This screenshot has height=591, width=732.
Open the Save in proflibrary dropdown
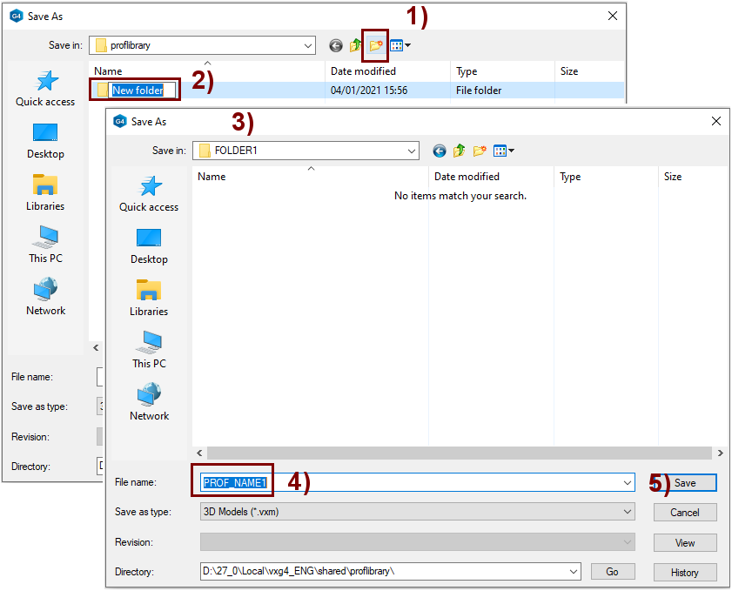(x=308, y=45)
